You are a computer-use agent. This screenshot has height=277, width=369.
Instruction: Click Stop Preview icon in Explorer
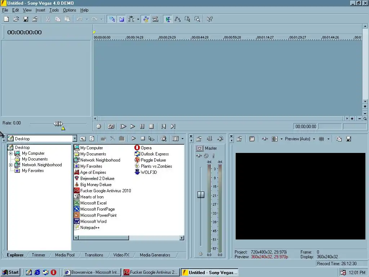pyautogui.click(x=143, y=138)
